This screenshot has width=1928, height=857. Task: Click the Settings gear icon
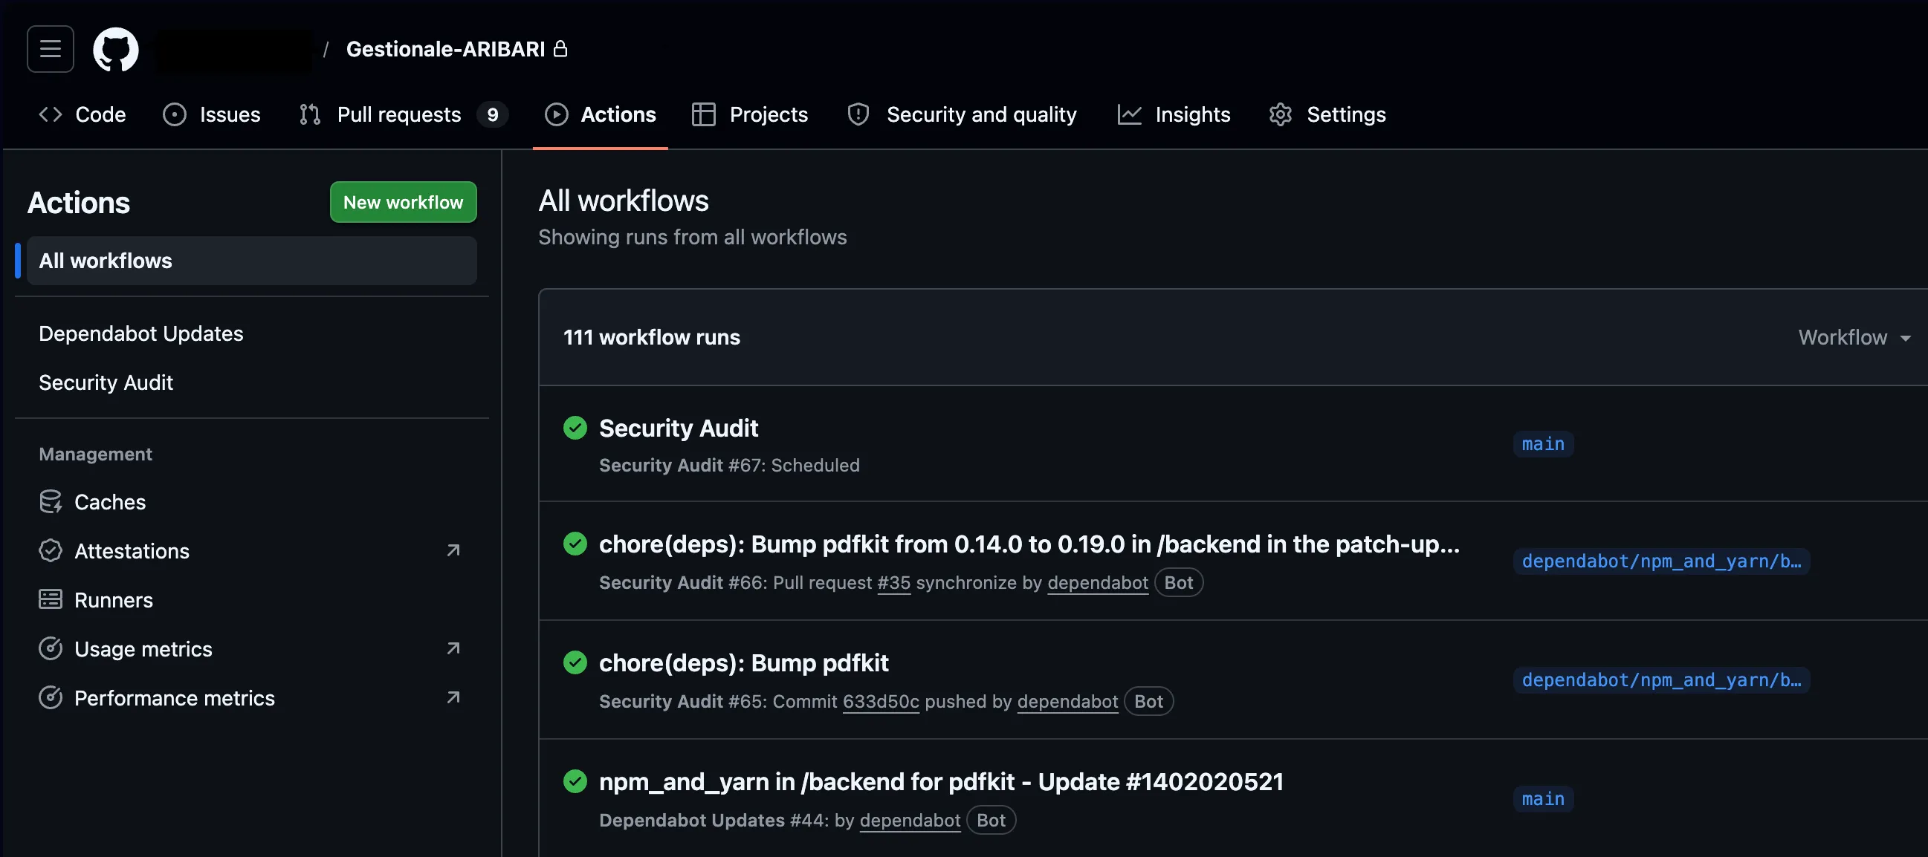1281,114
